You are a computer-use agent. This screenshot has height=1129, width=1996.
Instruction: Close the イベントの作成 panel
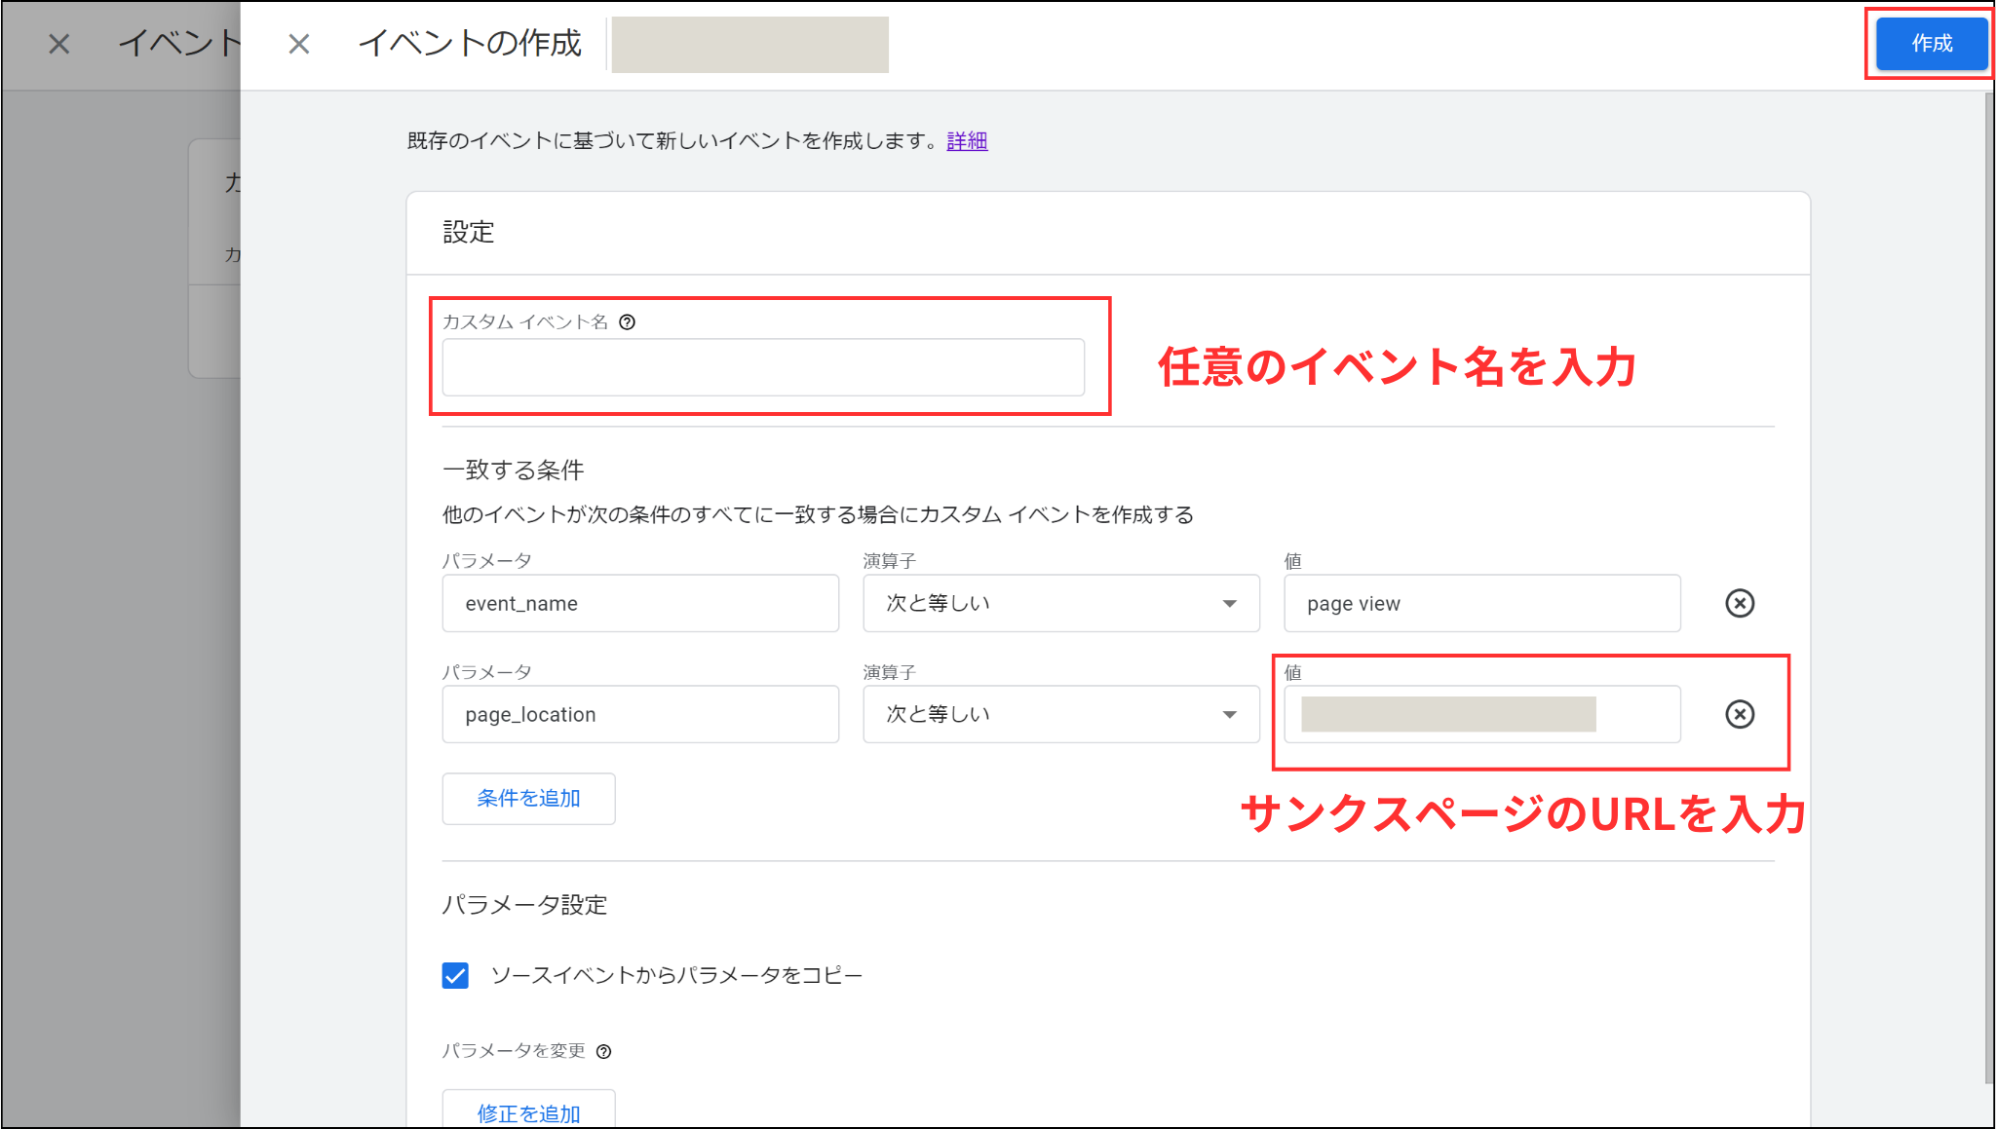(299, 44)
